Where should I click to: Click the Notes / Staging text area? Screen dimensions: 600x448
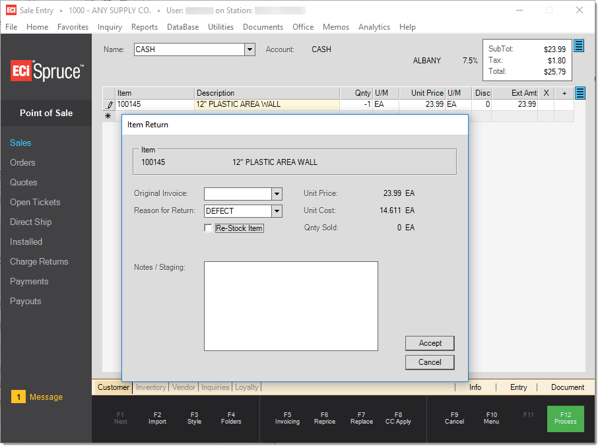[290, 305]
